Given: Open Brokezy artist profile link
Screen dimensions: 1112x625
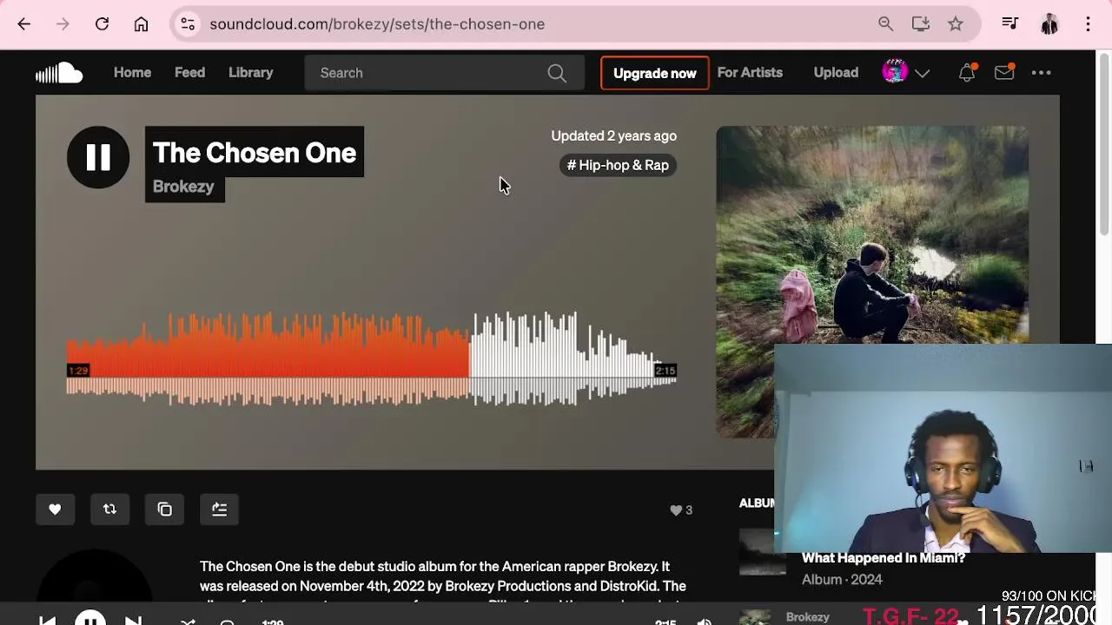Looking at the screenshot, I should pos(183,187).
